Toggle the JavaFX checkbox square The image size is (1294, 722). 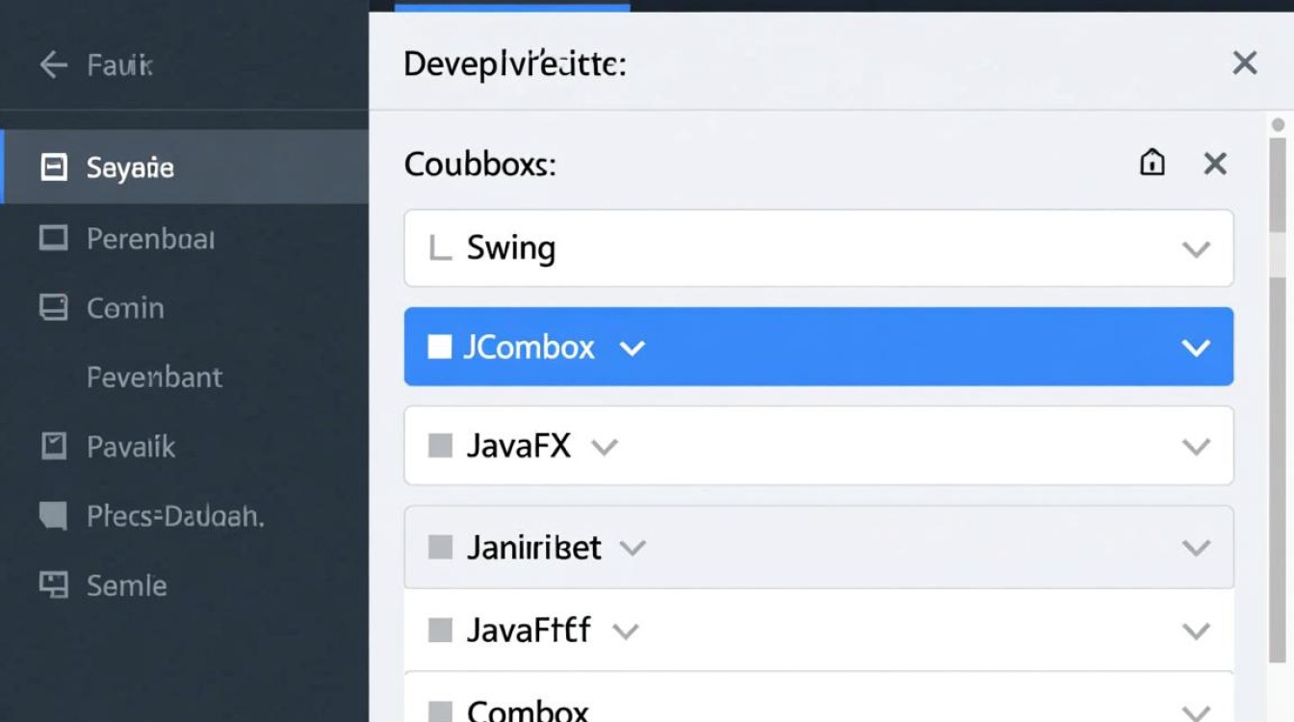[440, 446]
